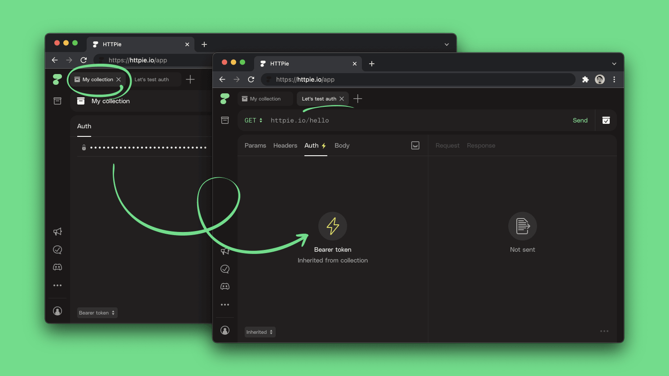669x376 pixels.
Task: Switch to the Headers tab
Action: tap(285, 145)
